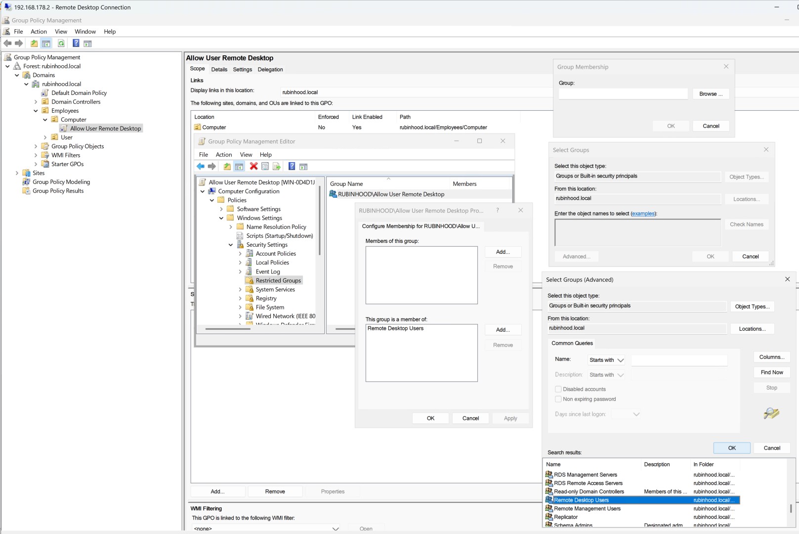
Task: Collapse Security Settings in Editor tree
Action: (231, 245)
